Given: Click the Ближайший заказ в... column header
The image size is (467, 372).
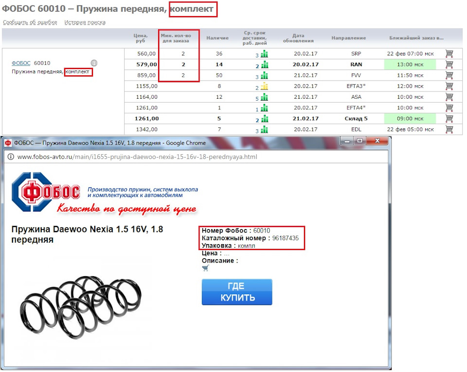Looking at the screenshot, I should pyautogui.click(x=416, y=38).
